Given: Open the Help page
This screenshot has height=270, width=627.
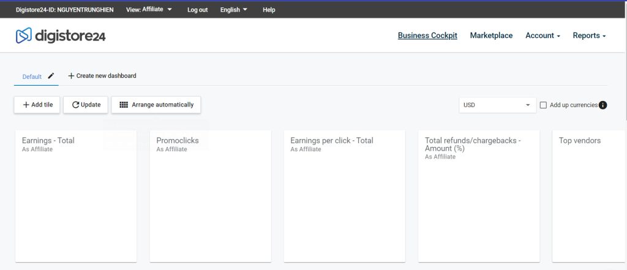Looking at the screenshot, I should pos(269,10).
